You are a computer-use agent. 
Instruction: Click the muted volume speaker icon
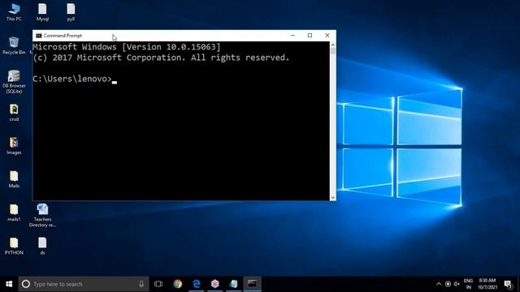click(x=457, y=284)
